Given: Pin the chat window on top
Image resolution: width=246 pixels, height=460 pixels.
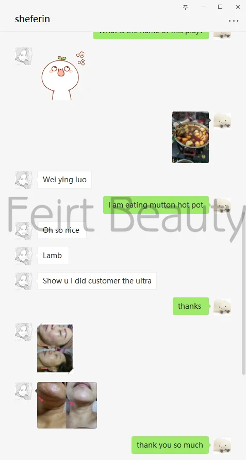Looking at the screenshot, I should [185, 7].
